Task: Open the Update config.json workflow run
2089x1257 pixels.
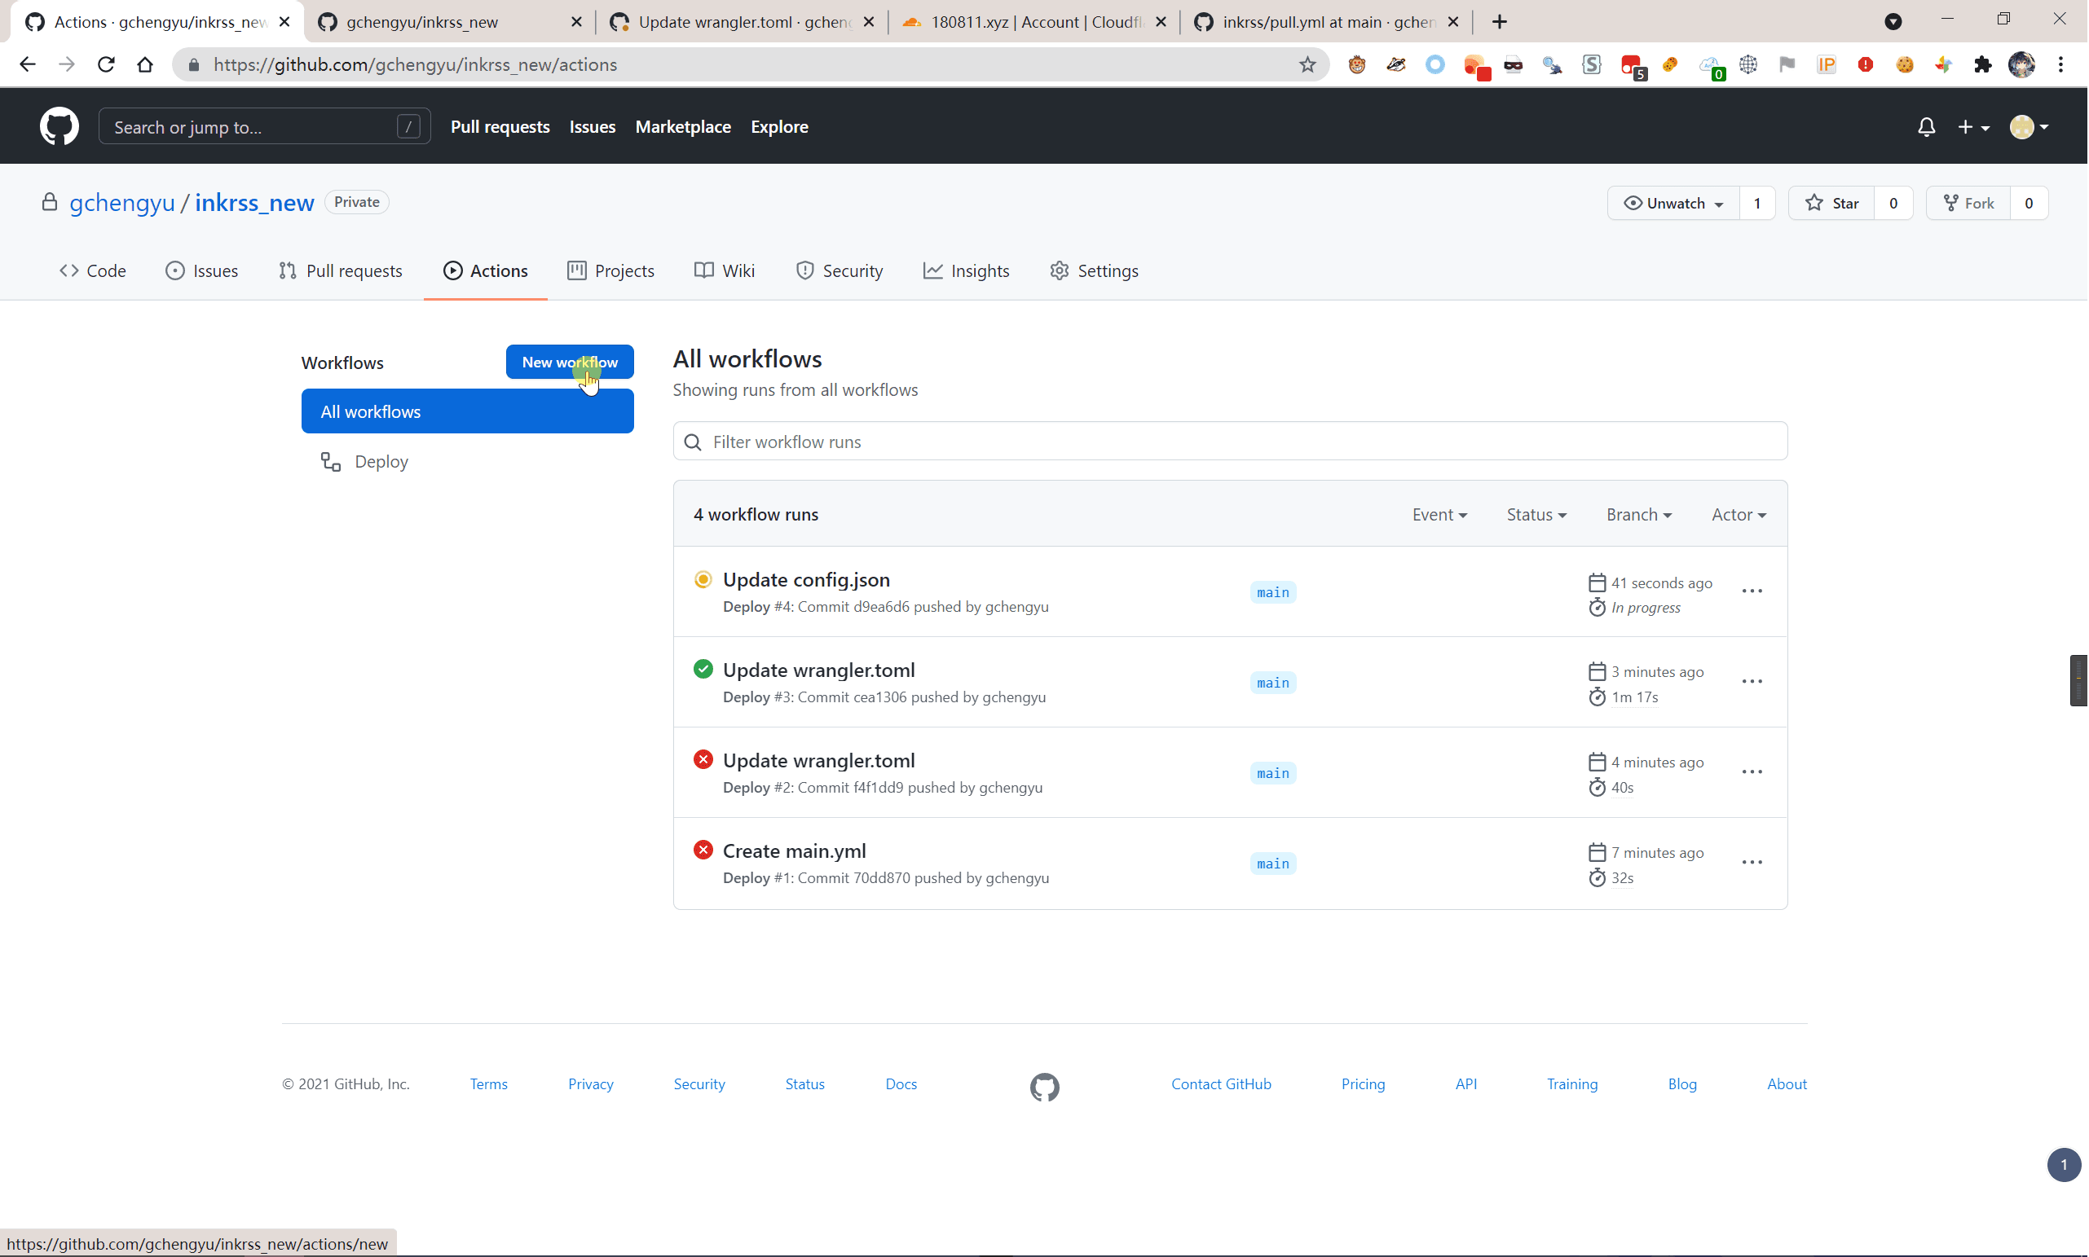Action: (x=806, y=580)
